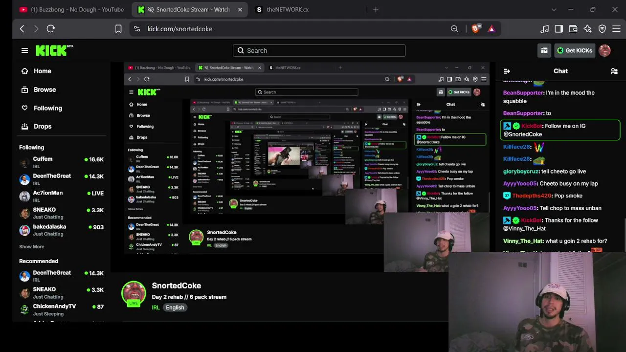
Task: Open bakedalaska channel
Action: click(62, 230)
